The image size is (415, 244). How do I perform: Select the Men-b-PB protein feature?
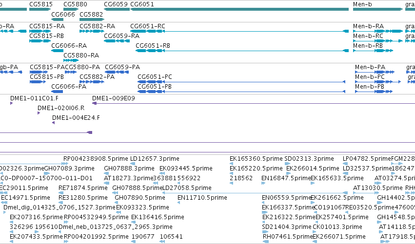[x=374, y=92]
